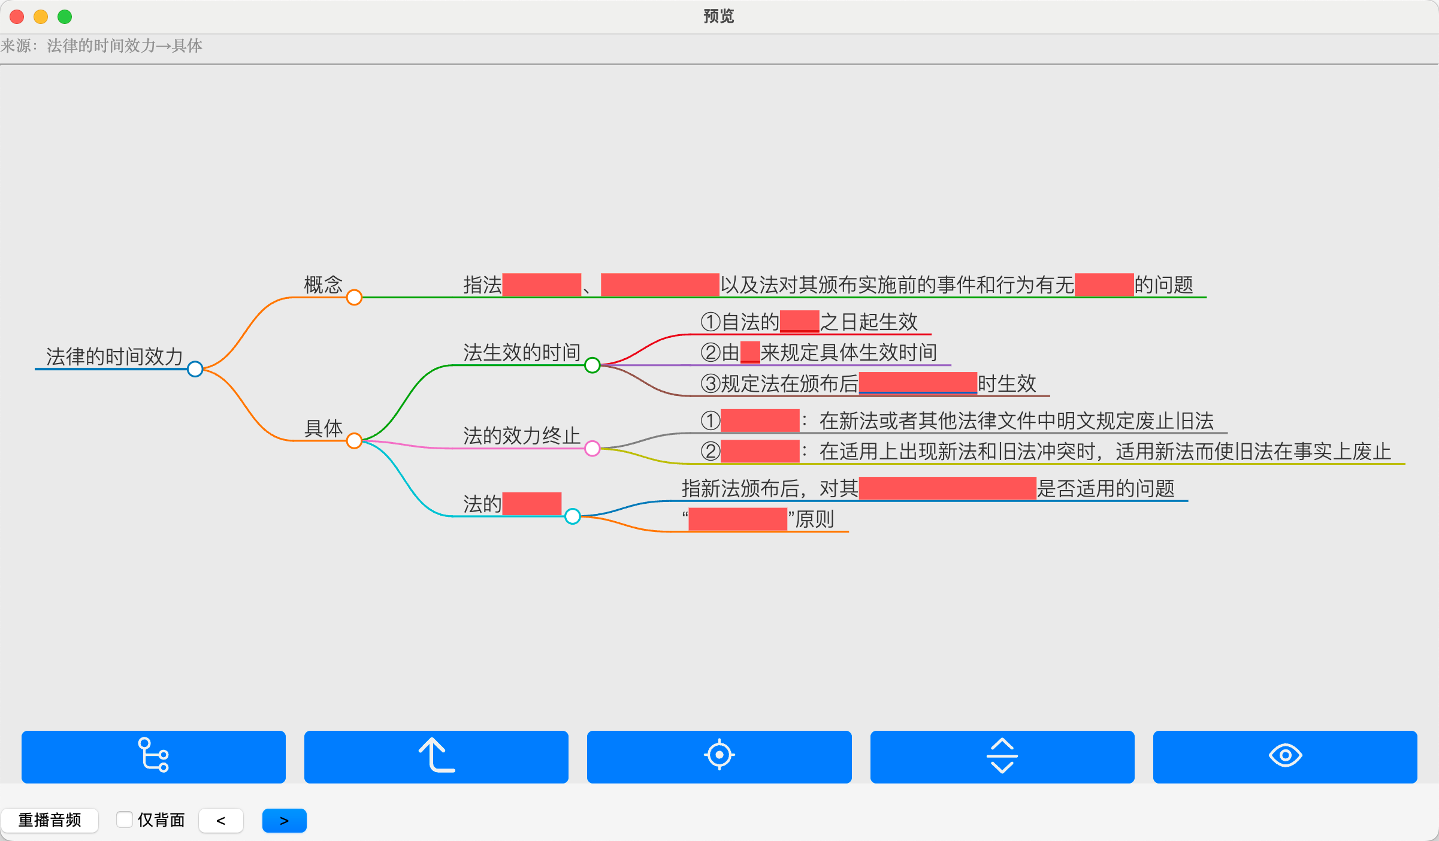Collapse the 法律的时间效力 root node circle

195,369
